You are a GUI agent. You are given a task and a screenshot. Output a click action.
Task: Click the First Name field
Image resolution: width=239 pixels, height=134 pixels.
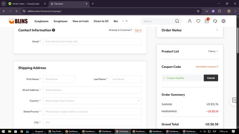click(59, 79)
